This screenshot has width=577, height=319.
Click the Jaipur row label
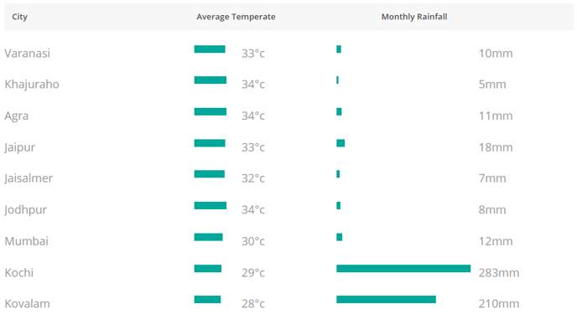[x=19, y=147]
